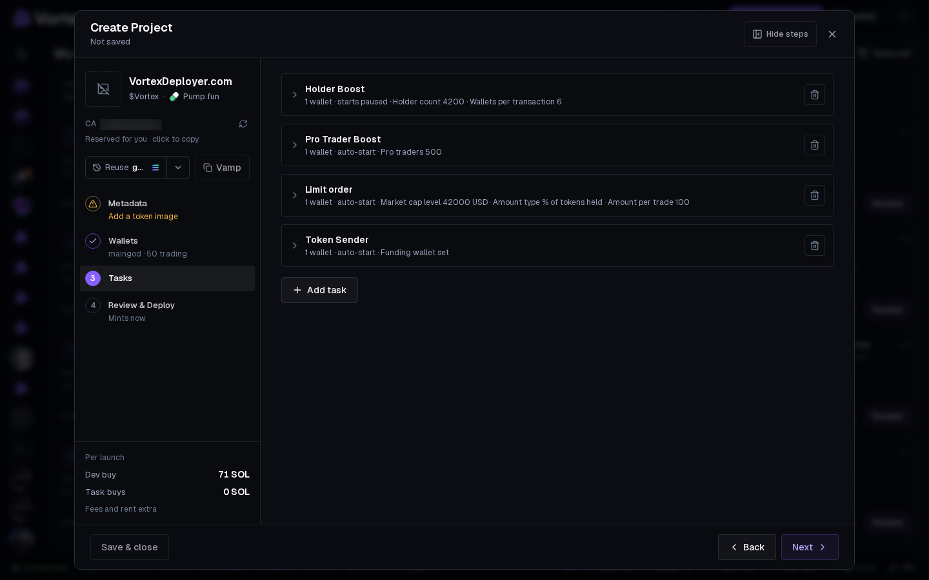Select the Tasks step
The image size is (929, 580).
[167, 278]
